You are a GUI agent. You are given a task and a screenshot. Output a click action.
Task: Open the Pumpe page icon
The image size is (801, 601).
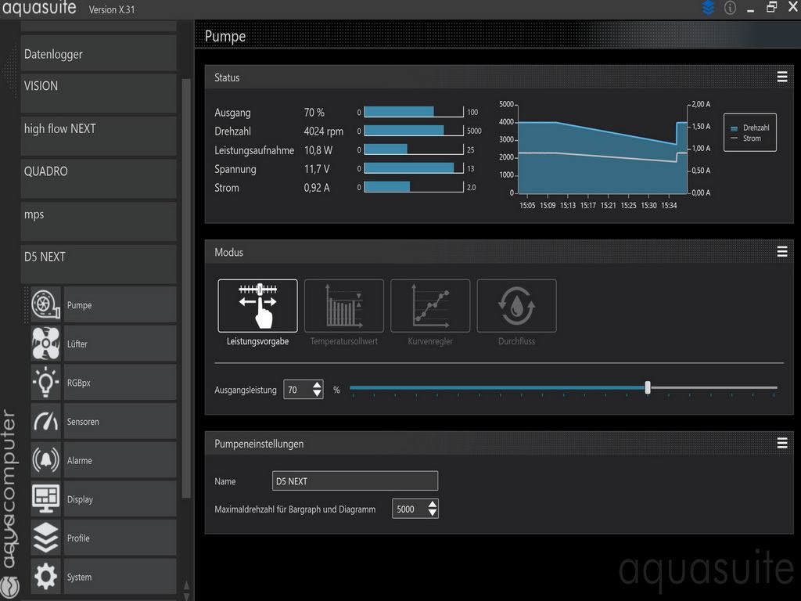click(45, 304)
